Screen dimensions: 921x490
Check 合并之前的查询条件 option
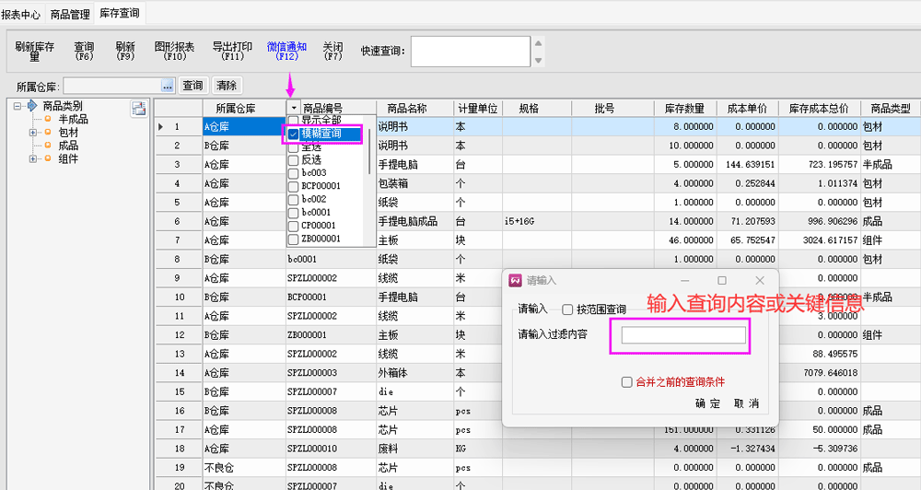click(x=627, y=381)
